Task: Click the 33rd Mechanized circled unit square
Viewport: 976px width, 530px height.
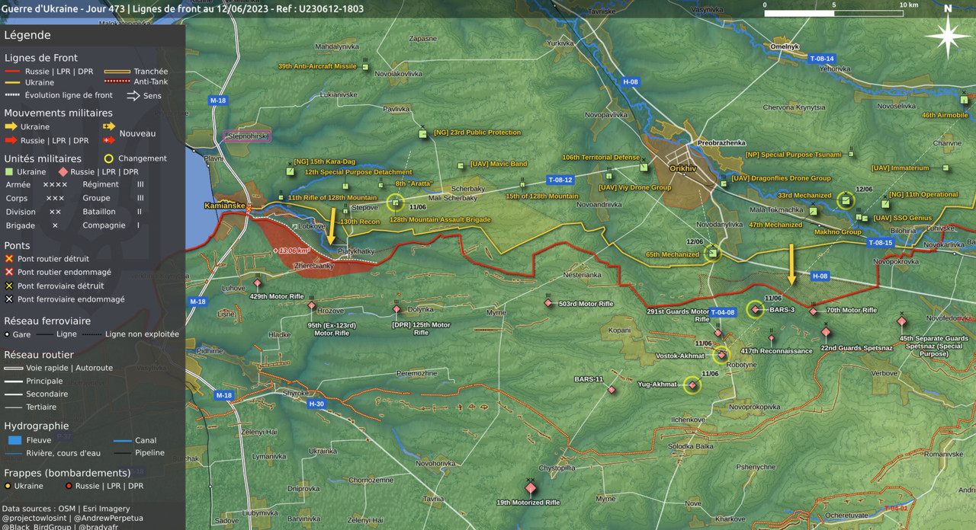Action: (x=845, y=201)
